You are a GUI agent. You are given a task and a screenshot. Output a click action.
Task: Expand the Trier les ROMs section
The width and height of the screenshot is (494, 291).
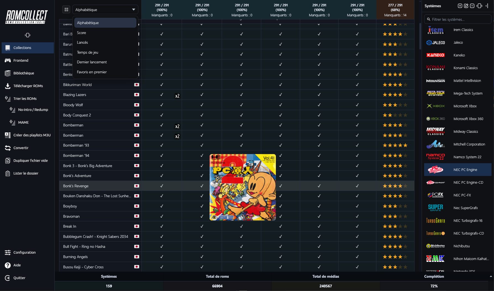[x=25, y=98]
